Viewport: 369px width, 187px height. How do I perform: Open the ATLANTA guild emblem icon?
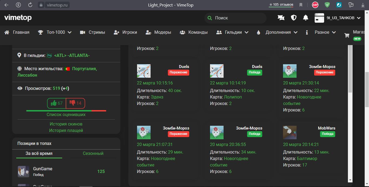49,56
